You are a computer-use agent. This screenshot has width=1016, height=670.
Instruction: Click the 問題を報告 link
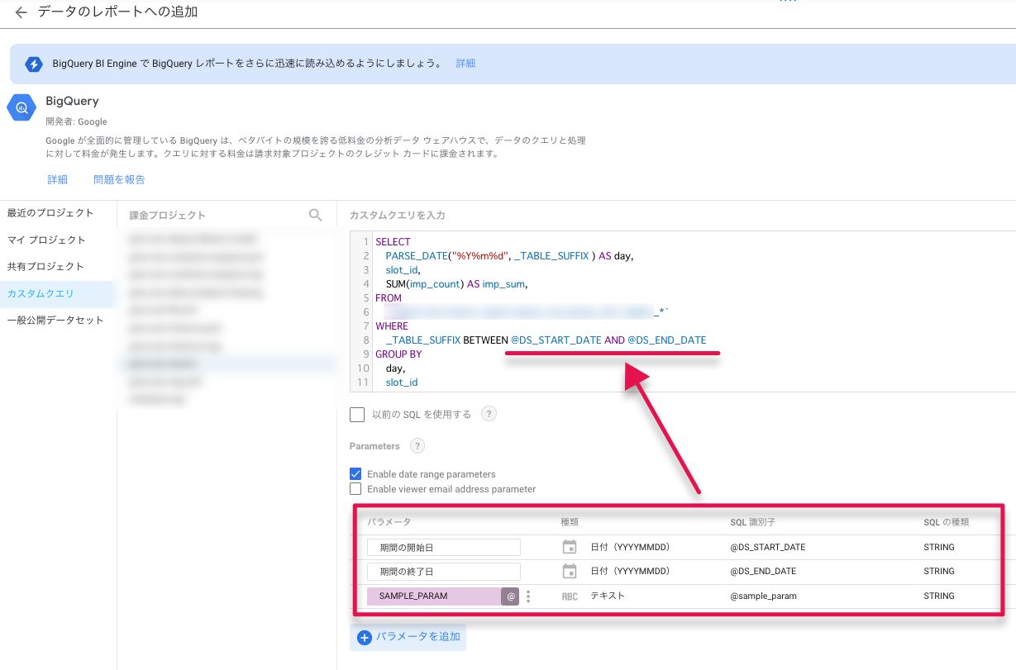point(119,179)
